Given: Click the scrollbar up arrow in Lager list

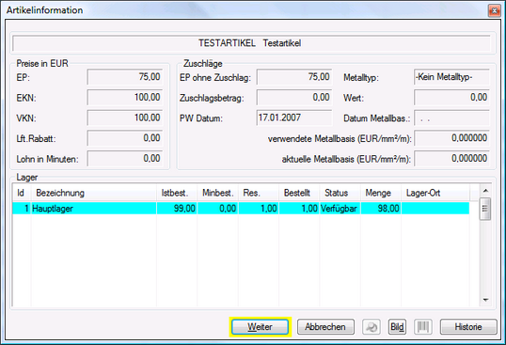Looking at the screenshot, I should [485, 191].
